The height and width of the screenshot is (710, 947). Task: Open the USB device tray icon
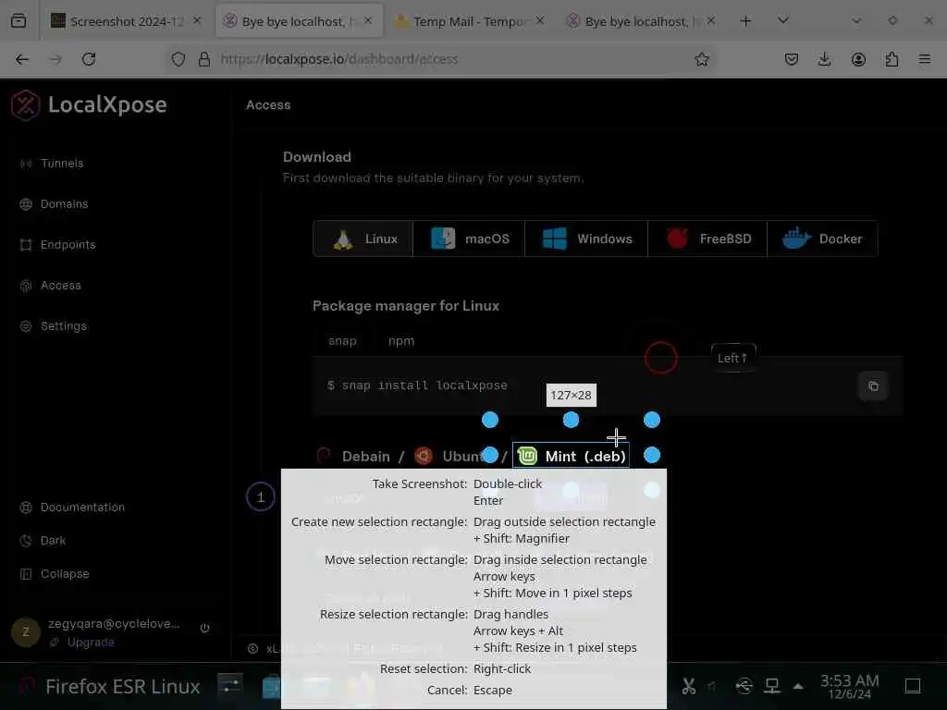pos(744,686)
